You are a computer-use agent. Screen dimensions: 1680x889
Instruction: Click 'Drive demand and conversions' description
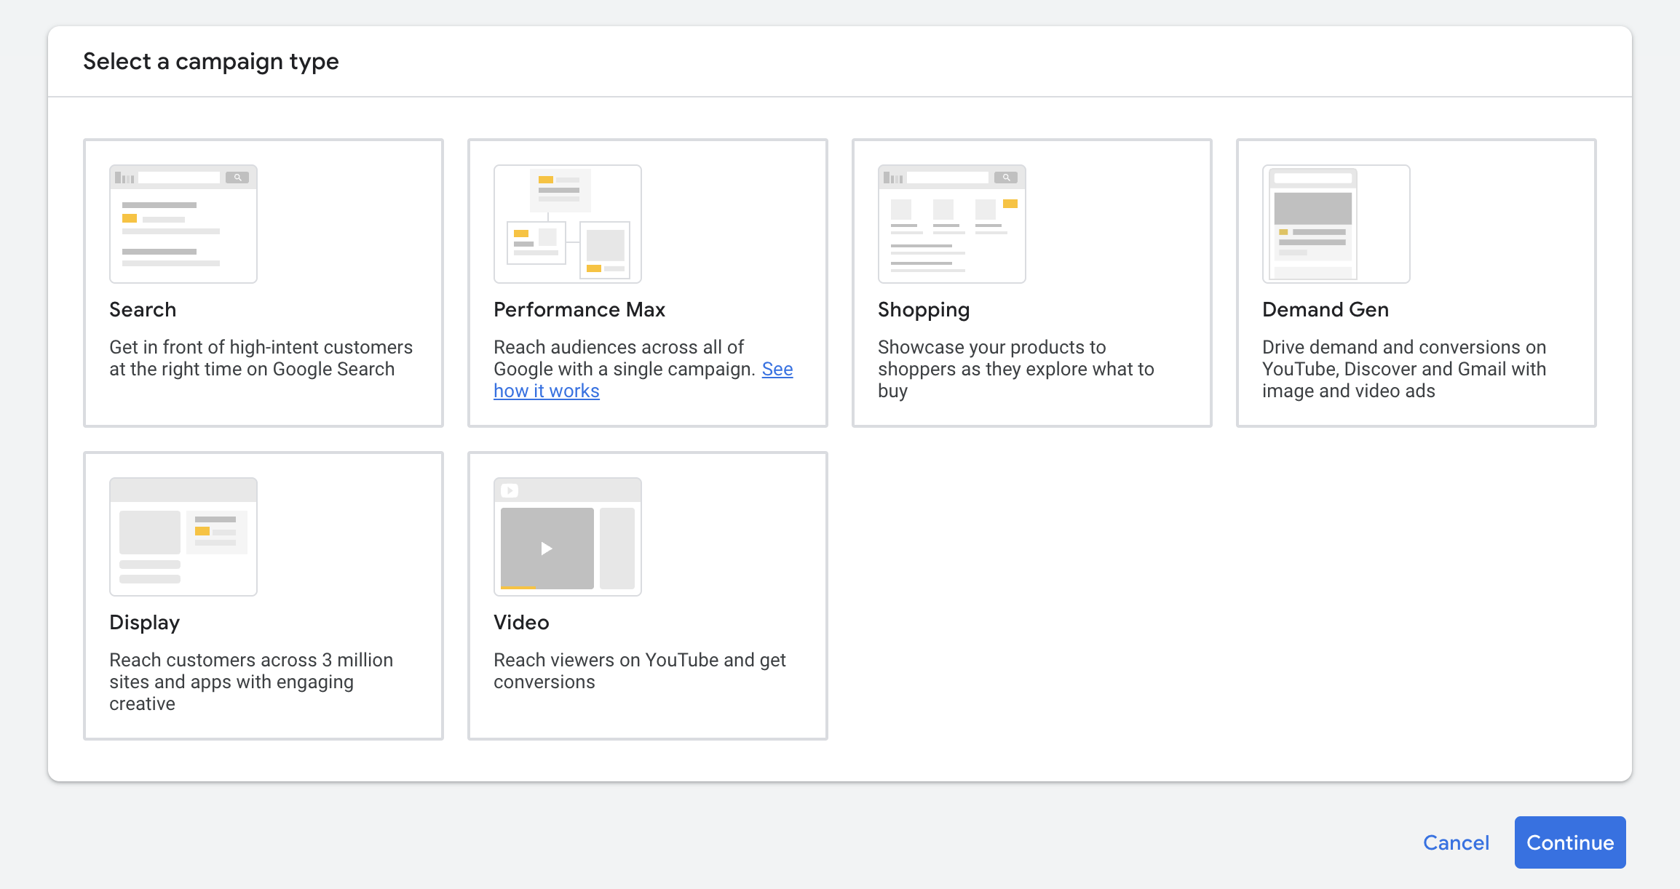[1404, 369]
